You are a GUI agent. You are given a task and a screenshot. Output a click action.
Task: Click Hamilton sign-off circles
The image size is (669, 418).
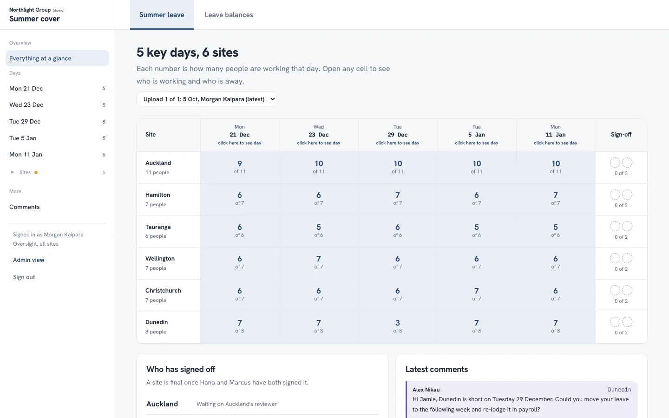(x=621, y=195)
